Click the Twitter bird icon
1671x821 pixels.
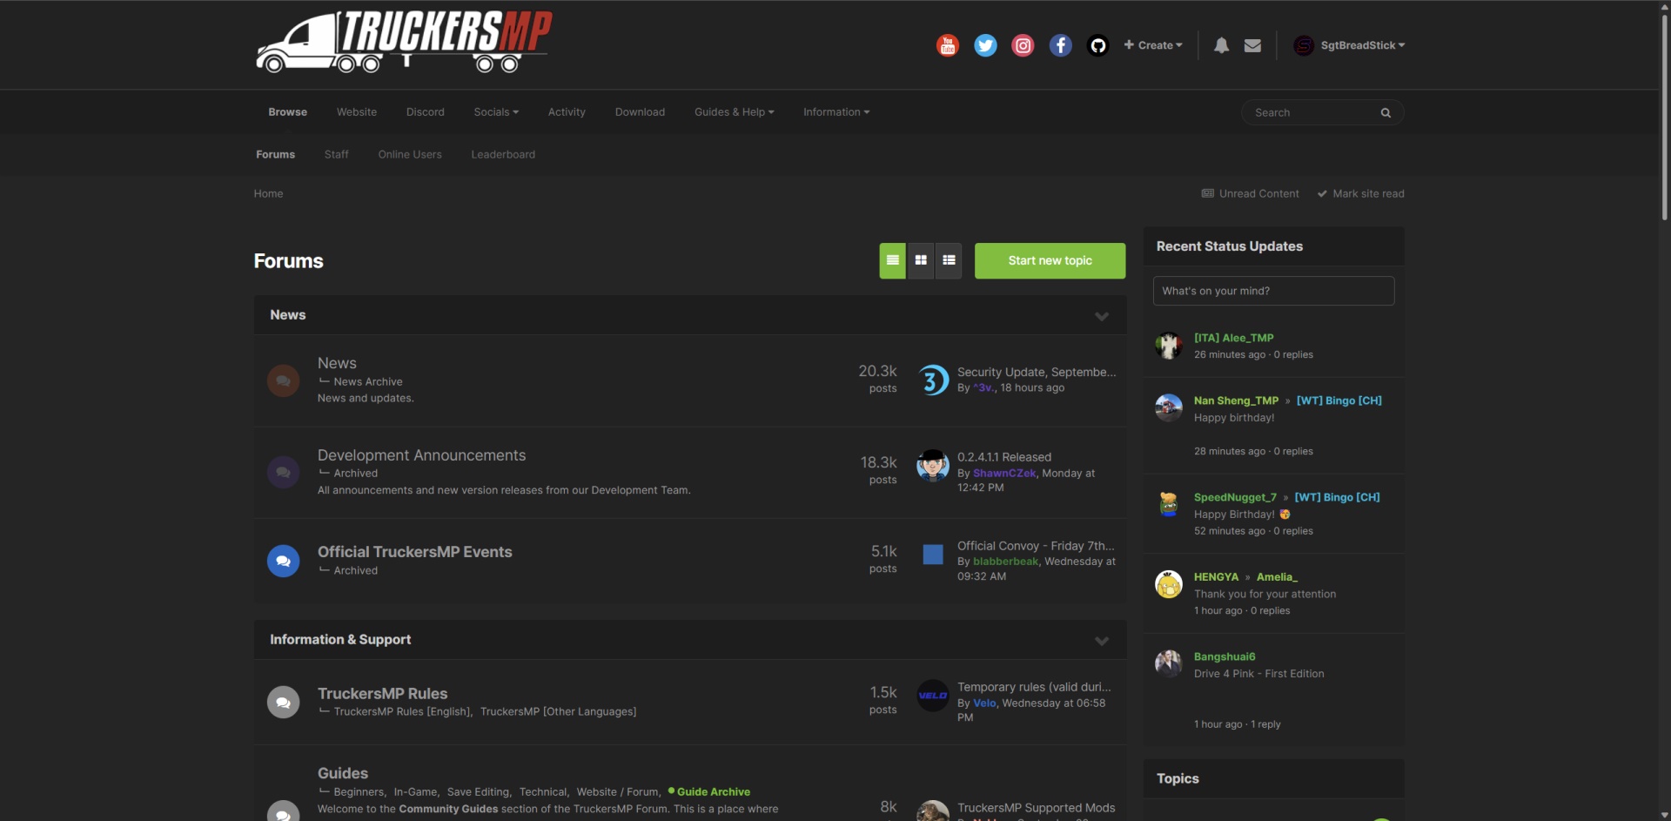pyautogui.click(x=984, y=45)
